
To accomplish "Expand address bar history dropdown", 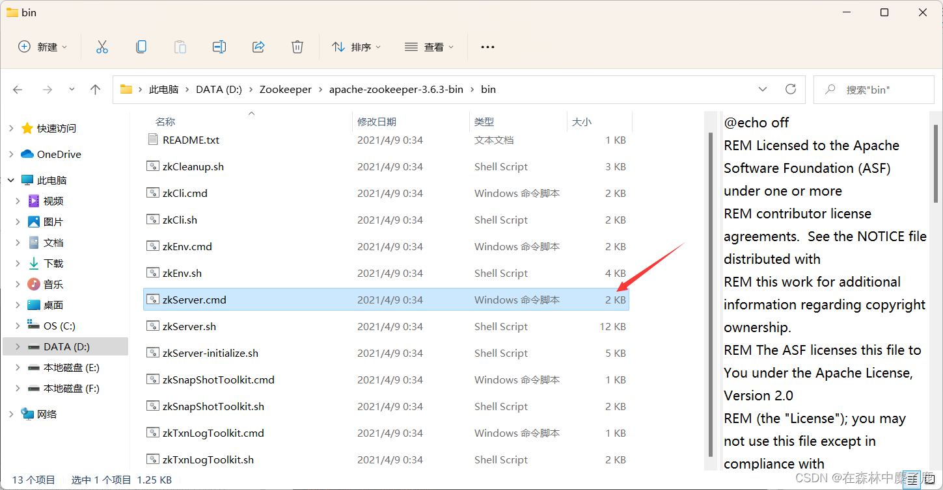I will [x=762, y=89].
